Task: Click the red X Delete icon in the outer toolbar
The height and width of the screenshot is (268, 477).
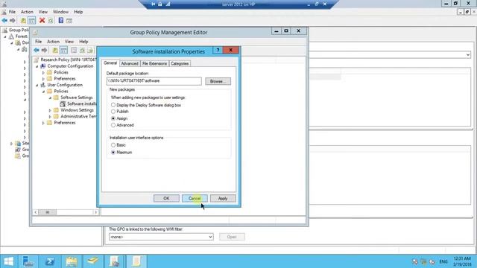Action: pos(42,21)
